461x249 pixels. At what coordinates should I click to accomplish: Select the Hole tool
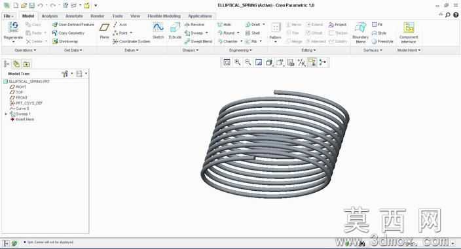pyautogui.click(x=225, y=25)
